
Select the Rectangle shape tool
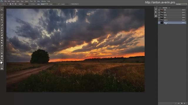2,53
